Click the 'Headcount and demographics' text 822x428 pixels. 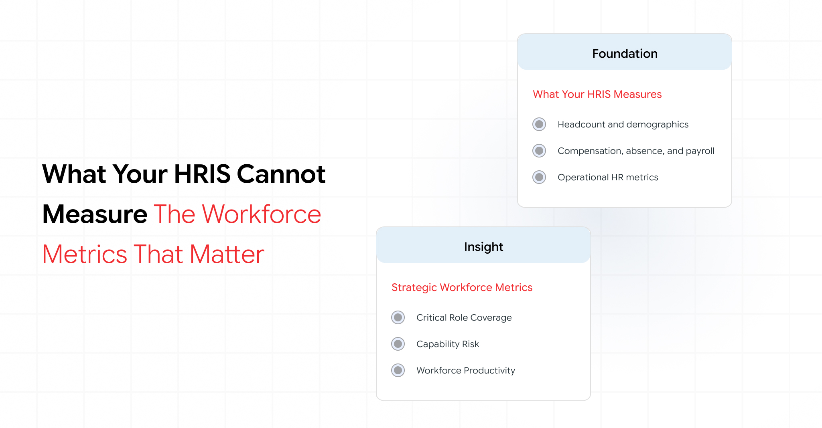point(623,124)
